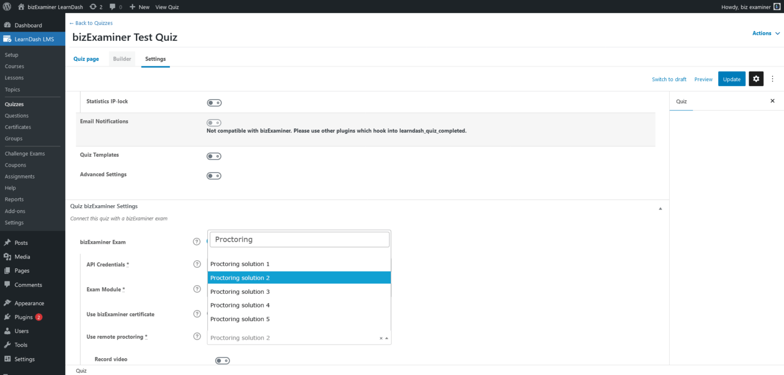This screenshot has height=375, width=784.
Task: Open the three-dot options menu
Action: tap(773, 78)
